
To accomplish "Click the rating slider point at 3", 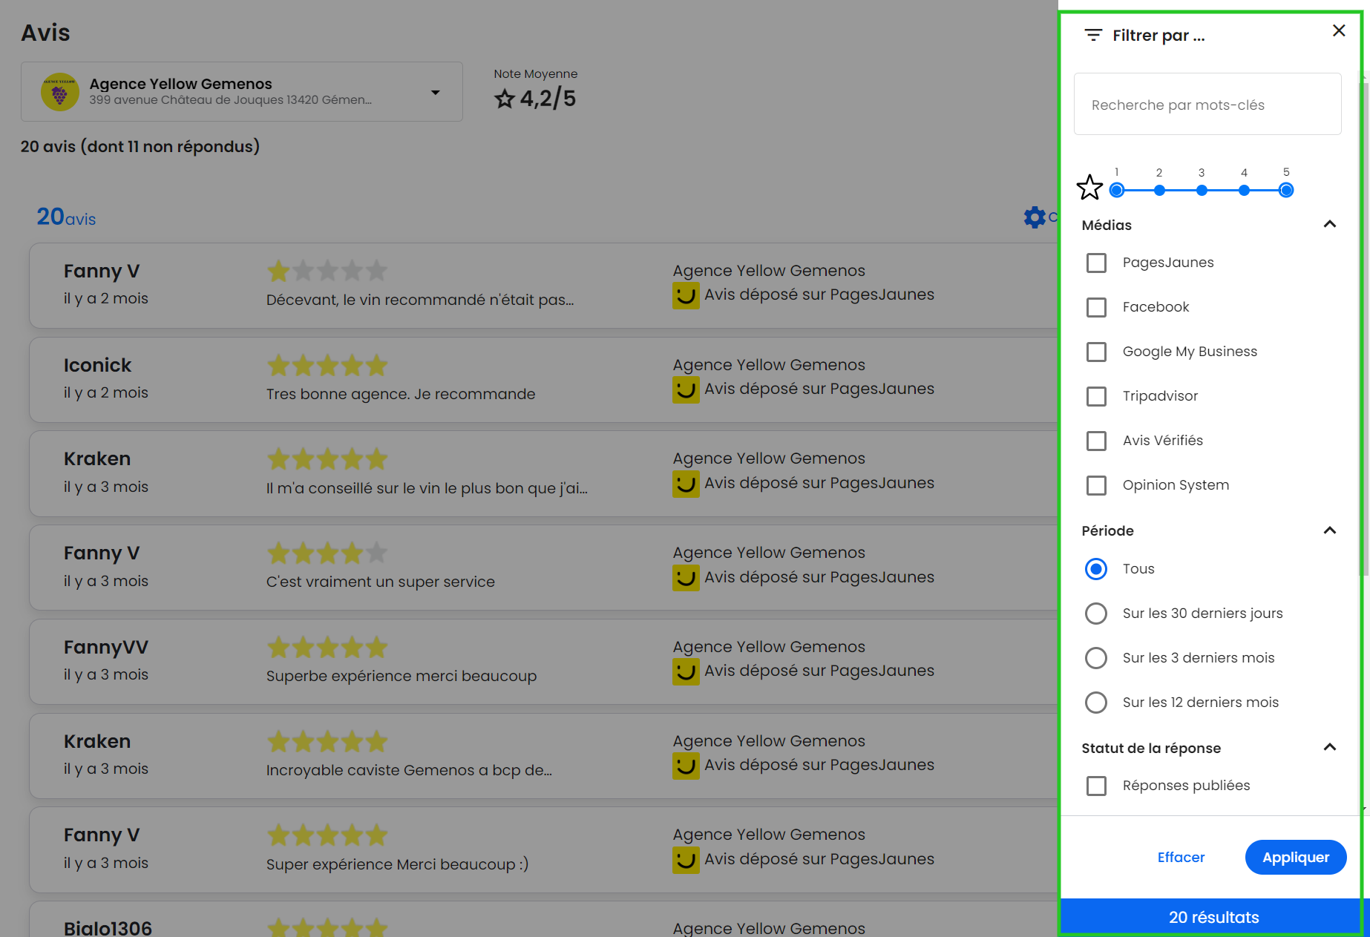I will (1202, 190).
